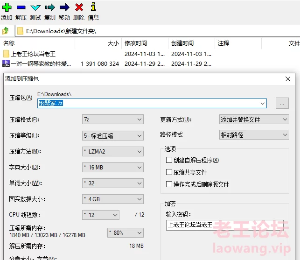Image resolution: width=300 pixels, height=260 pixels.
Task: Click the Copy (复制) arrow icon
Action: (50, 7)
